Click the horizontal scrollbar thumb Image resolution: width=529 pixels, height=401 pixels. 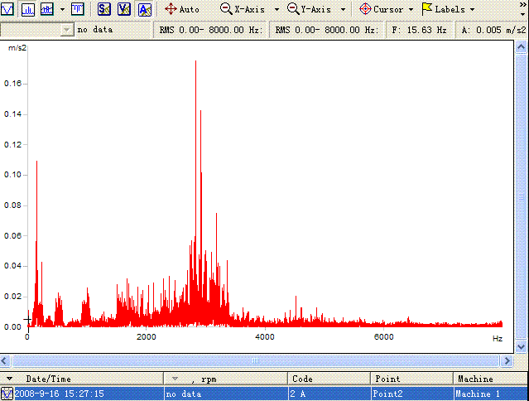point(255,361)
